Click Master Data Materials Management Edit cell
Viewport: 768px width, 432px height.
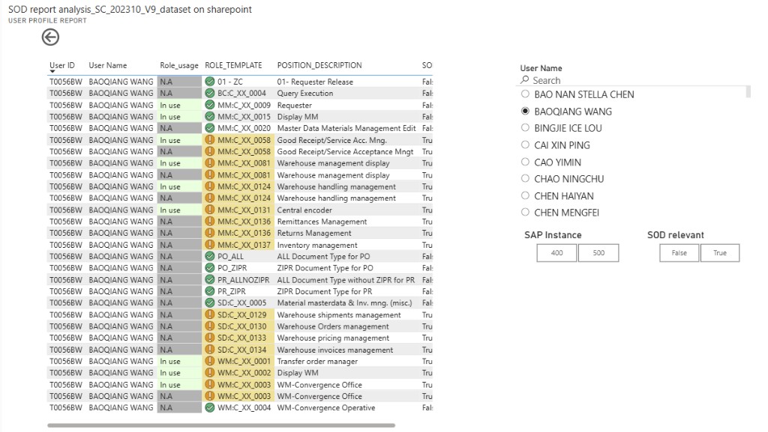coord(346,128)
